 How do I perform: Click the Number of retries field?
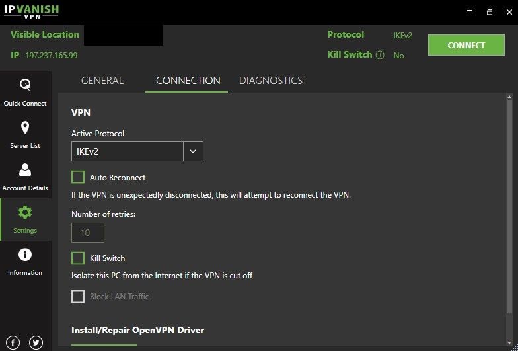88,233
